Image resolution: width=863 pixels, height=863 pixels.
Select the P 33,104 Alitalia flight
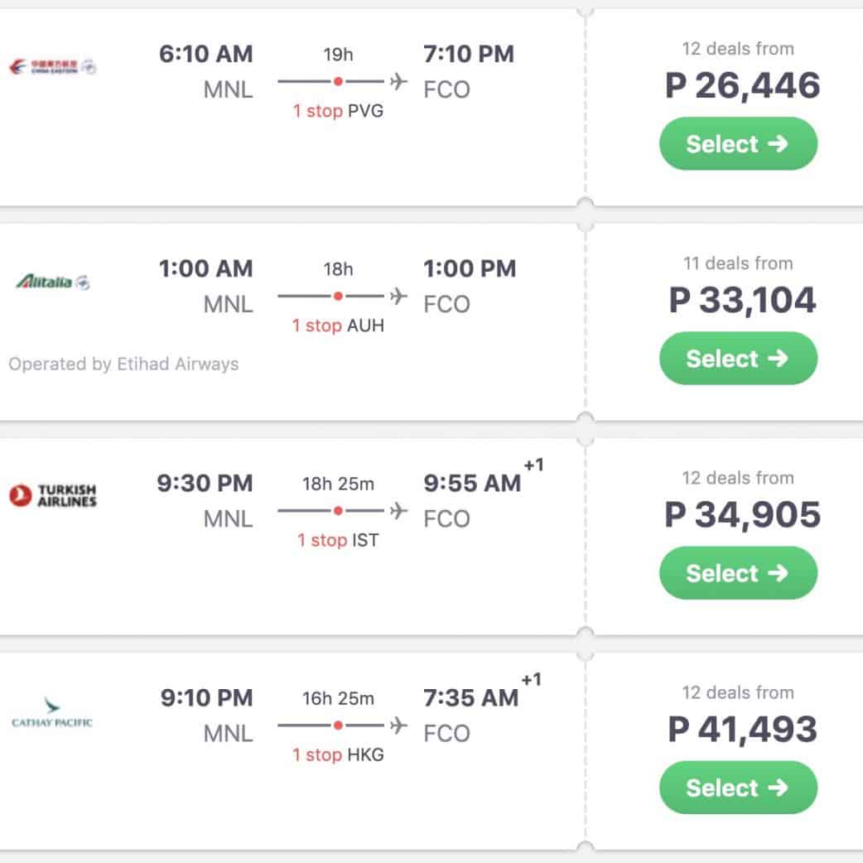[738, 359]
